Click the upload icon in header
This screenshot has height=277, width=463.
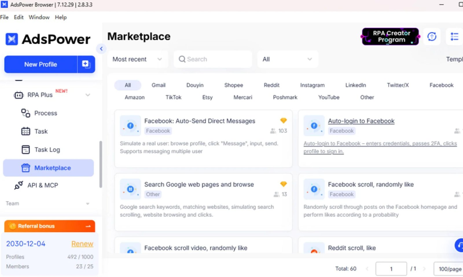click(x=432, y=37)
